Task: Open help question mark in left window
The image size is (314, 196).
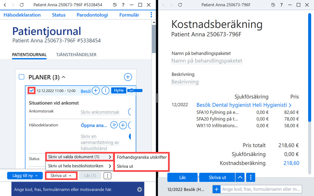Action: (x=123, y=5)
